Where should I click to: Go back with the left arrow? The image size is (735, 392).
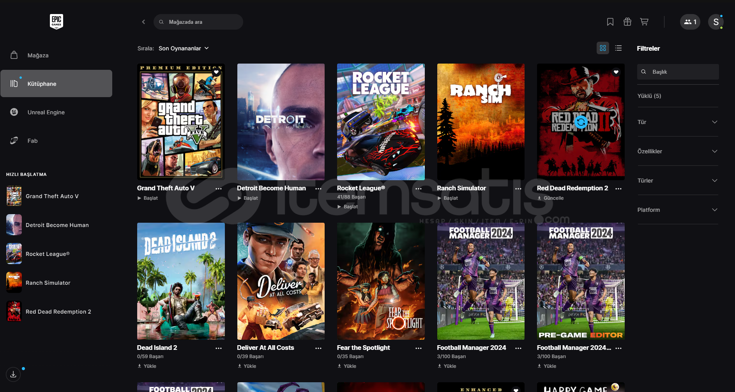pyautogui.click(x=143, y=22)
